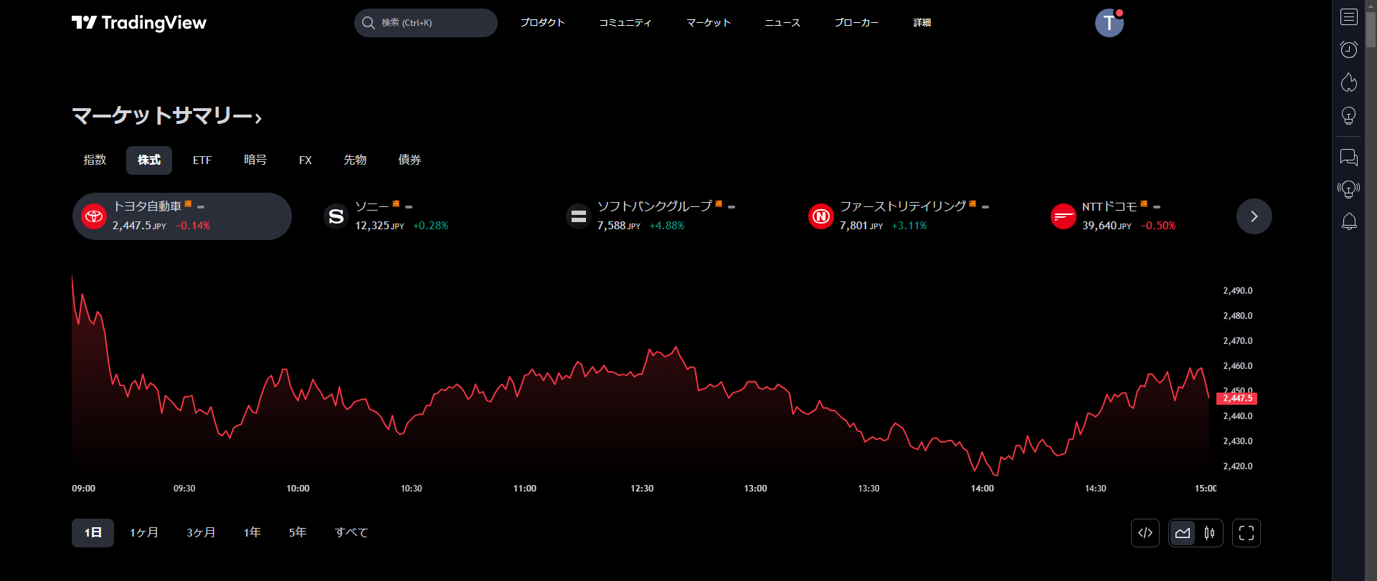This screenshot has width=1377, height=581.
Task: Open the notifications bell icon
Action: click(x=1348, y=222)
